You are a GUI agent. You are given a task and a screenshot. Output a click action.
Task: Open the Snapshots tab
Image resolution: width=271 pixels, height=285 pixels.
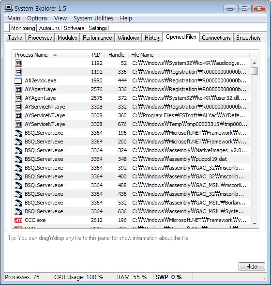248,38
